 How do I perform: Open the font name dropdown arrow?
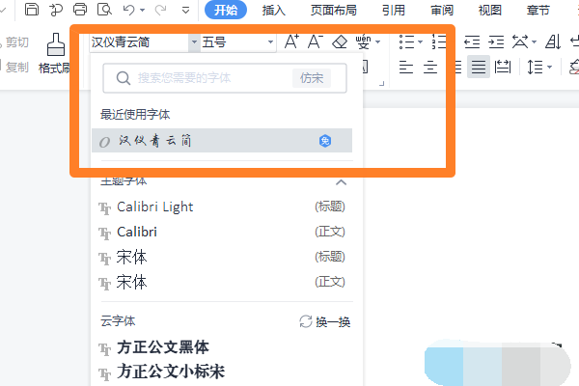point(193,42)
